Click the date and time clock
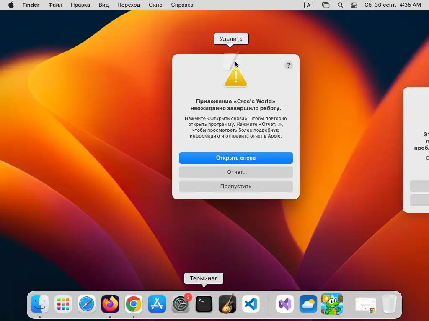 393,5
